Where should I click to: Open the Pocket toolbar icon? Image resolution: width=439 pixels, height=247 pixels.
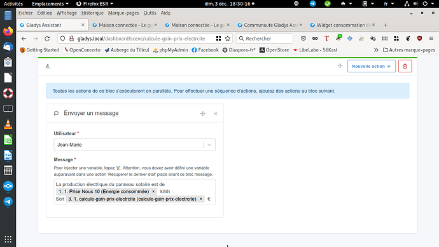303,39
